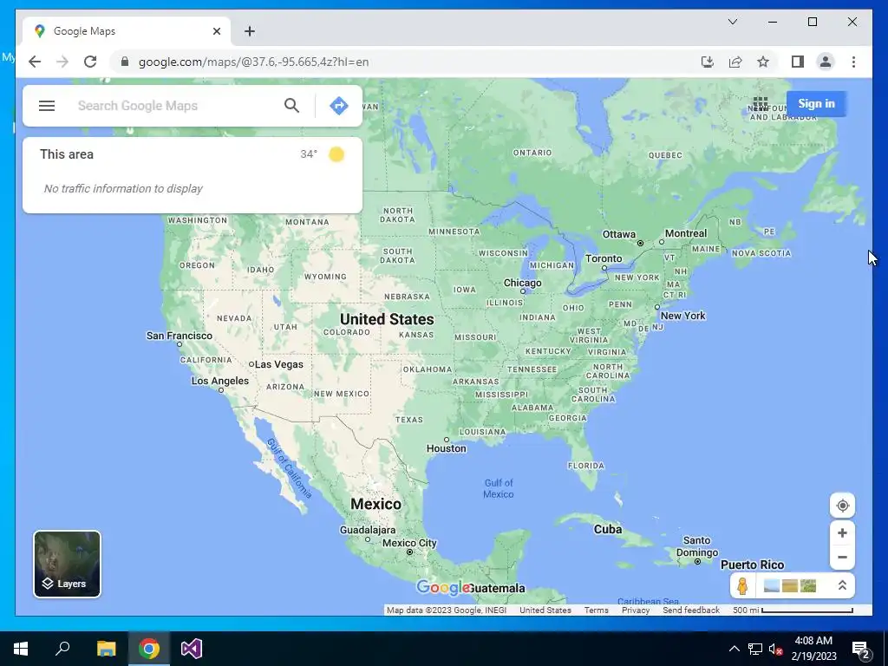
Task: Click the imagery thumbnails strip
Action: (789, 585)
